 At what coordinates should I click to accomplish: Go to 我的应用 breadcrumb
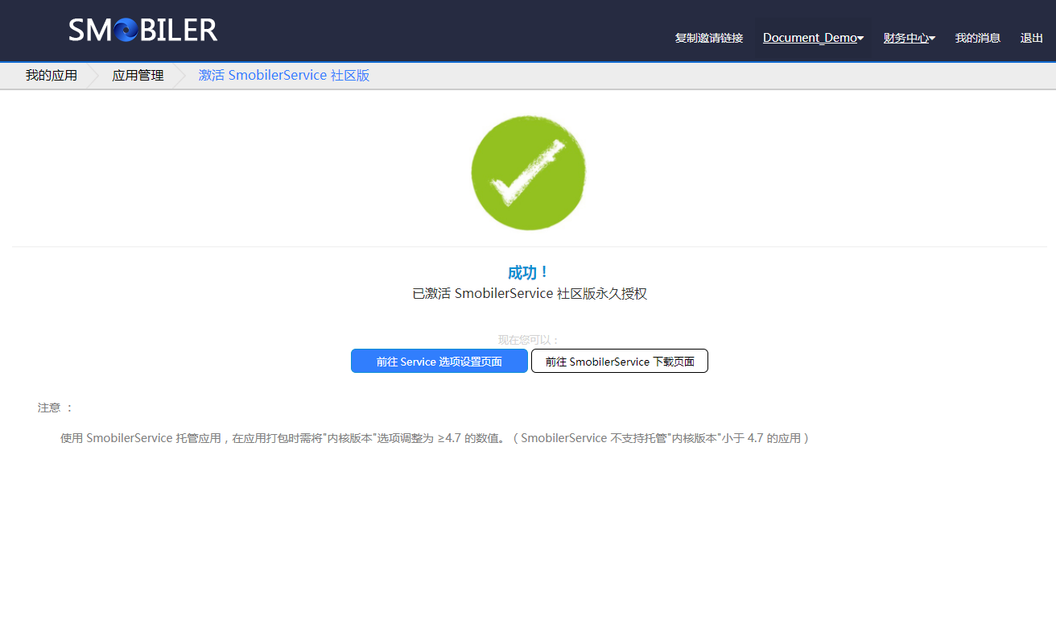(52, 76)
